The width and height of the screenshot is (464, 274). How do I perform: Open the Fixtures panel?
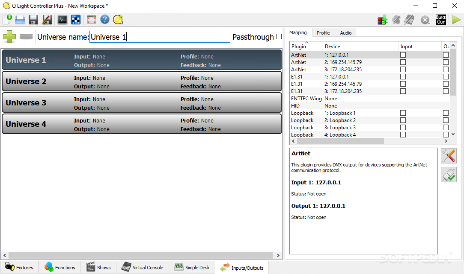20,267
